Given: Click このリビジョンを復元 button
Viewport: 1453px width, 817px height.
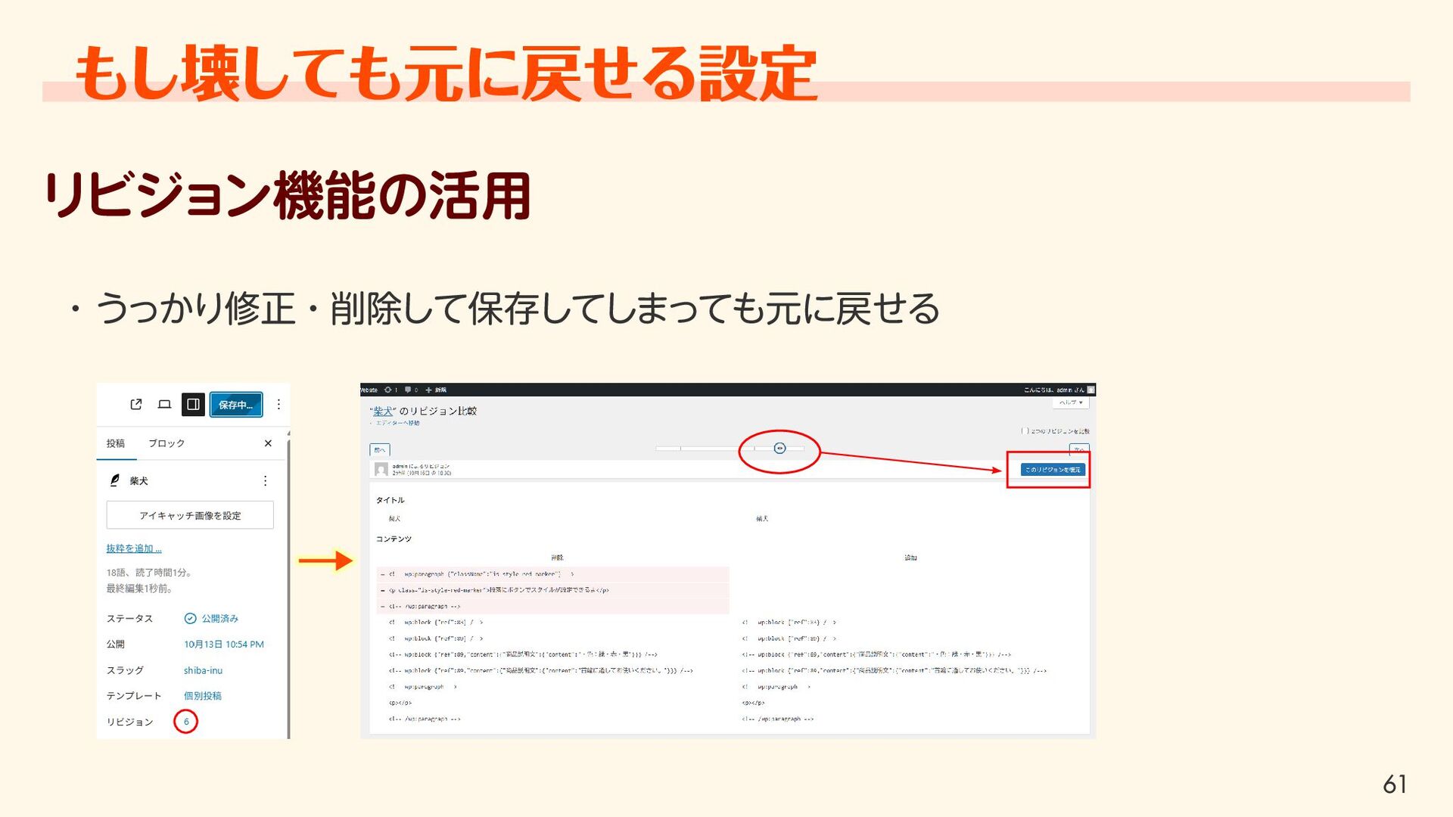Looking at the screenshot, I should coord(1053,470).
